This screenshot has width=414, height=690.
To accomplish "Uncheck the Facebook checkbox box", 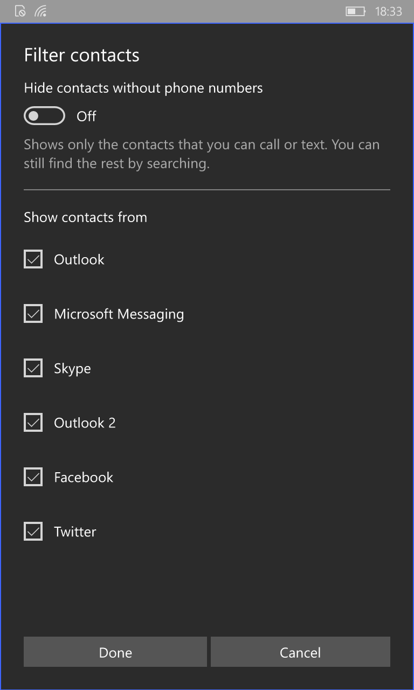I will pos(33,477).
